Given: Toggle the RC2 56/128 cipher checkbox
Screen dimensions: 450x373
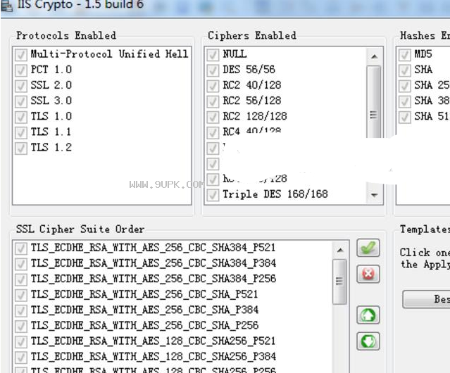Looking at the screenshot, I should coord(213,101).
